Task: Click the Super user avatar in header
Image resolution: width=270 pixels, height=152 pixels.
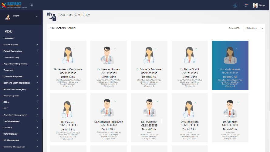Action: click(255, 5)
